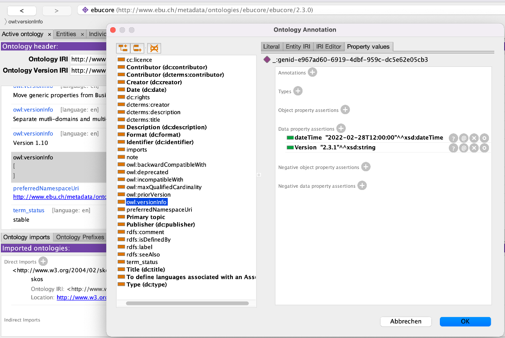Viewport: 505px width, 338px height.
Task: Select Type (dc:type) property
Action: click(146, 284)
